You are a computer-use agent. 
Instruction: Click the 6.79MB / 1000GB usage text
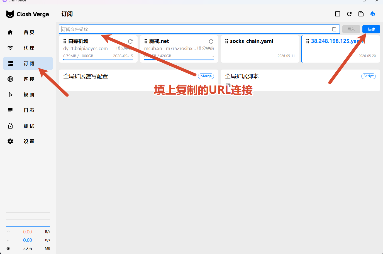coord(78,56)
